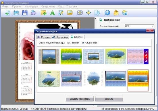Open the Вид menu

click(61, 7)
